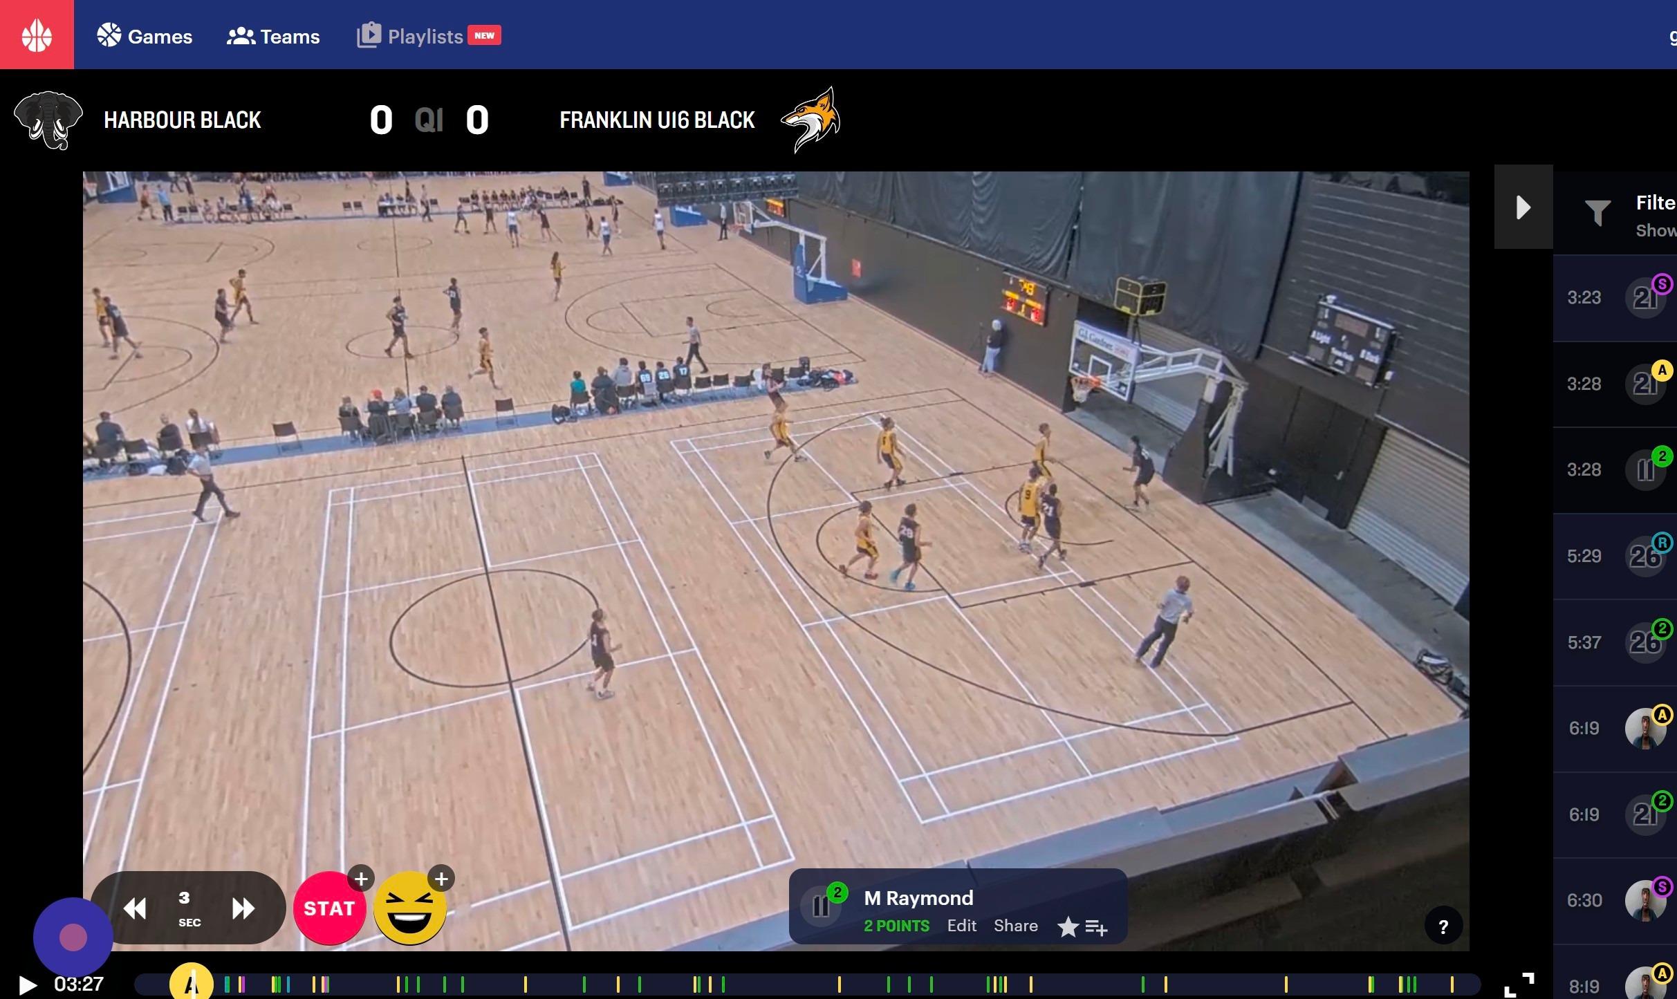Go to the Teams tab

pos(273,36)
